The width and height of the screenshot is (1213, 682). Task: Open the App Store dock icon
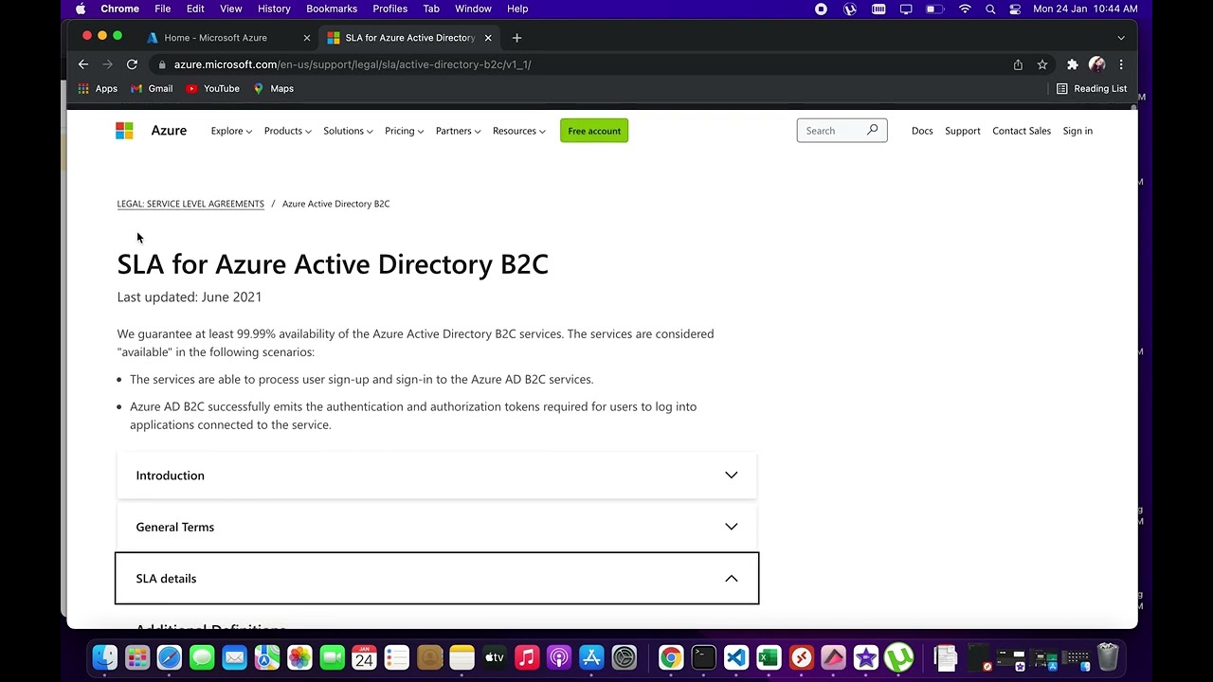coord(591,656)
